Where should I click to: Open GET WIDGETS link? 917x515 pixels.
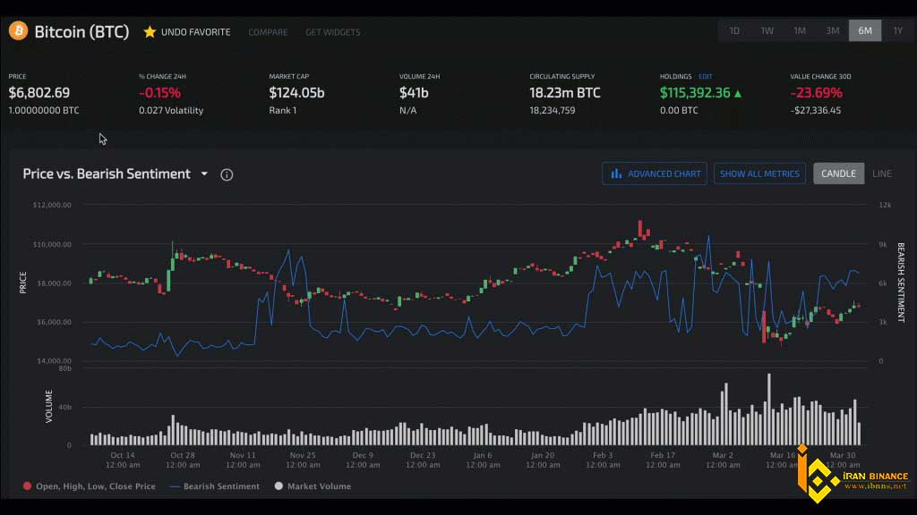pos(333,32)
